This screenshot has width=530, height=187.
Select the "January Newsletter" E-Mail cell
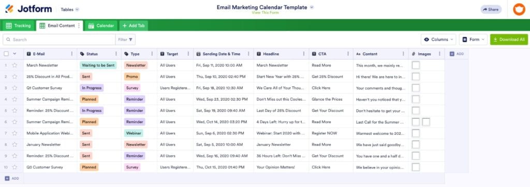coord(50,145)
